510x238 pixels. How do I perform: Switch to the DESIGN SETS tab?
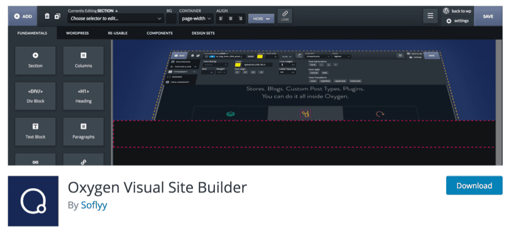[x=203, y=33]
